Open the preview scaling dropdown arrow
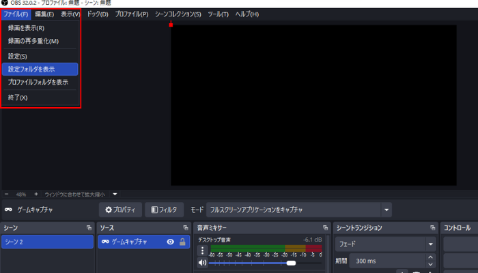The width and height of the screenshot is (478, 273). pyautogui.click(x=115, y=194)
